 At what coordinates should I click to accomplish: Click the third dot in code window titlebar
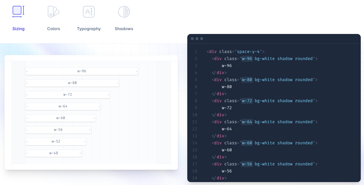[202, 39]
